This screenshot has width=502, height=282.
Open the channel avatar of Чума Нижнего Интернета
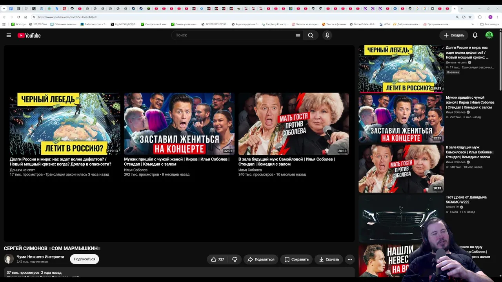tap(9, 259)
